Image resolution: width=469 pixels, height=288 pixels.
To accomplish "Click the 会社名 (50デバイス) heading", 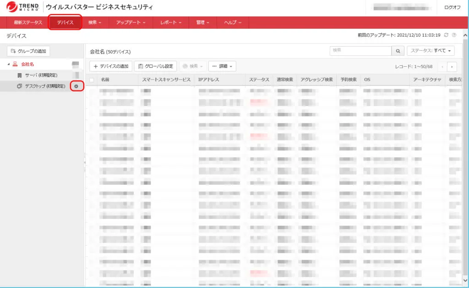I will click(x=110, y=52).
